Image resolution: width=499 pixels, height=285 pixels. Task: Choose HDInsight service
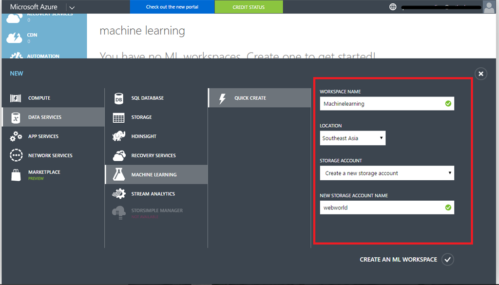click(156, 136)
